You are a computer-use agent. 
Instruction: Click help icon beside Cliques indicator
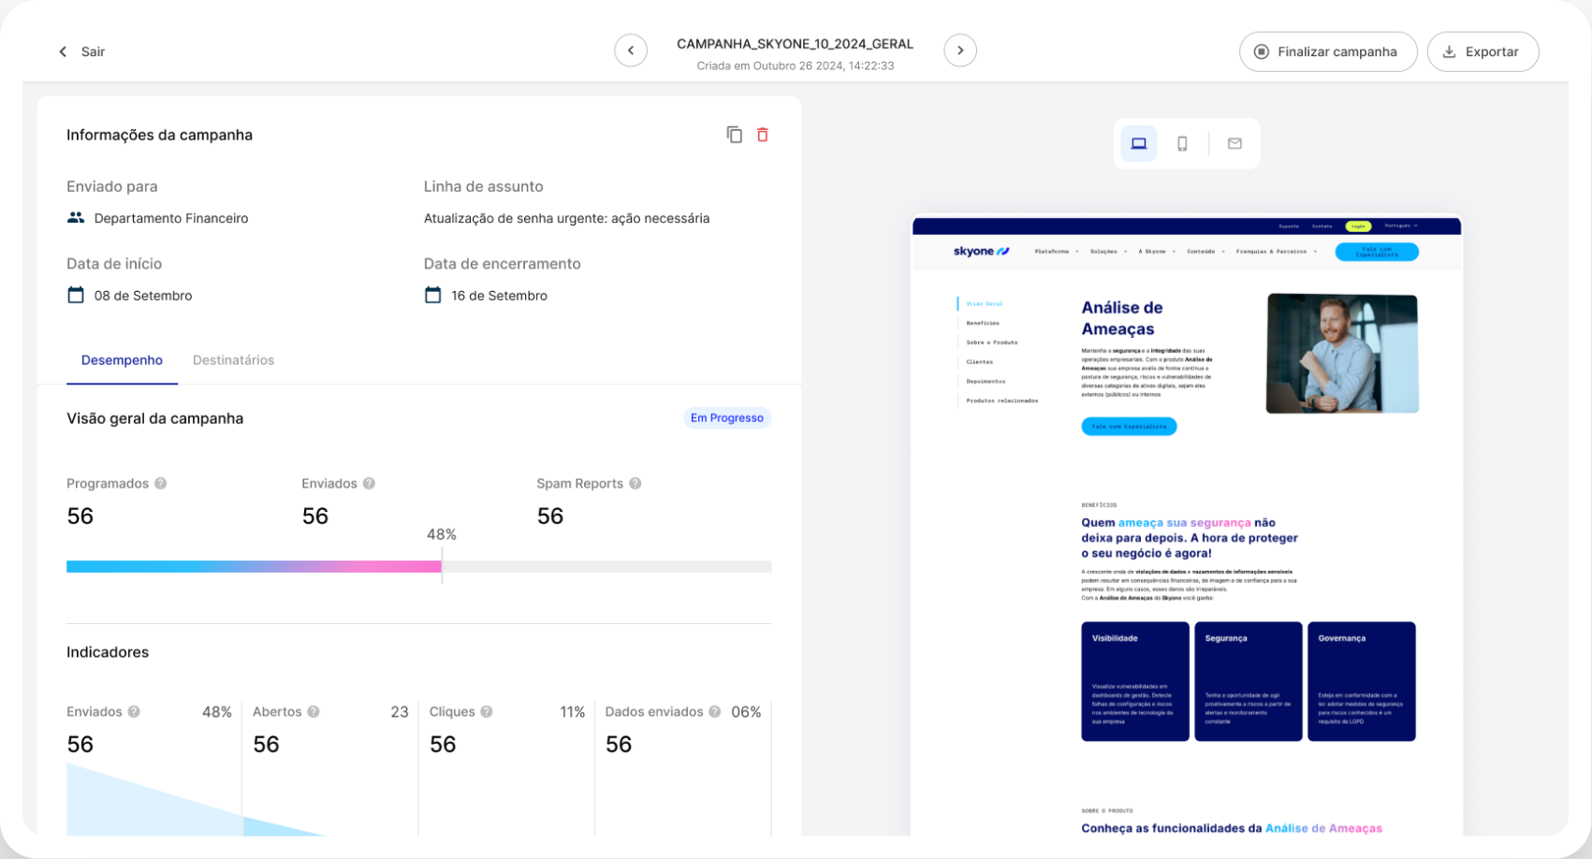487,712
